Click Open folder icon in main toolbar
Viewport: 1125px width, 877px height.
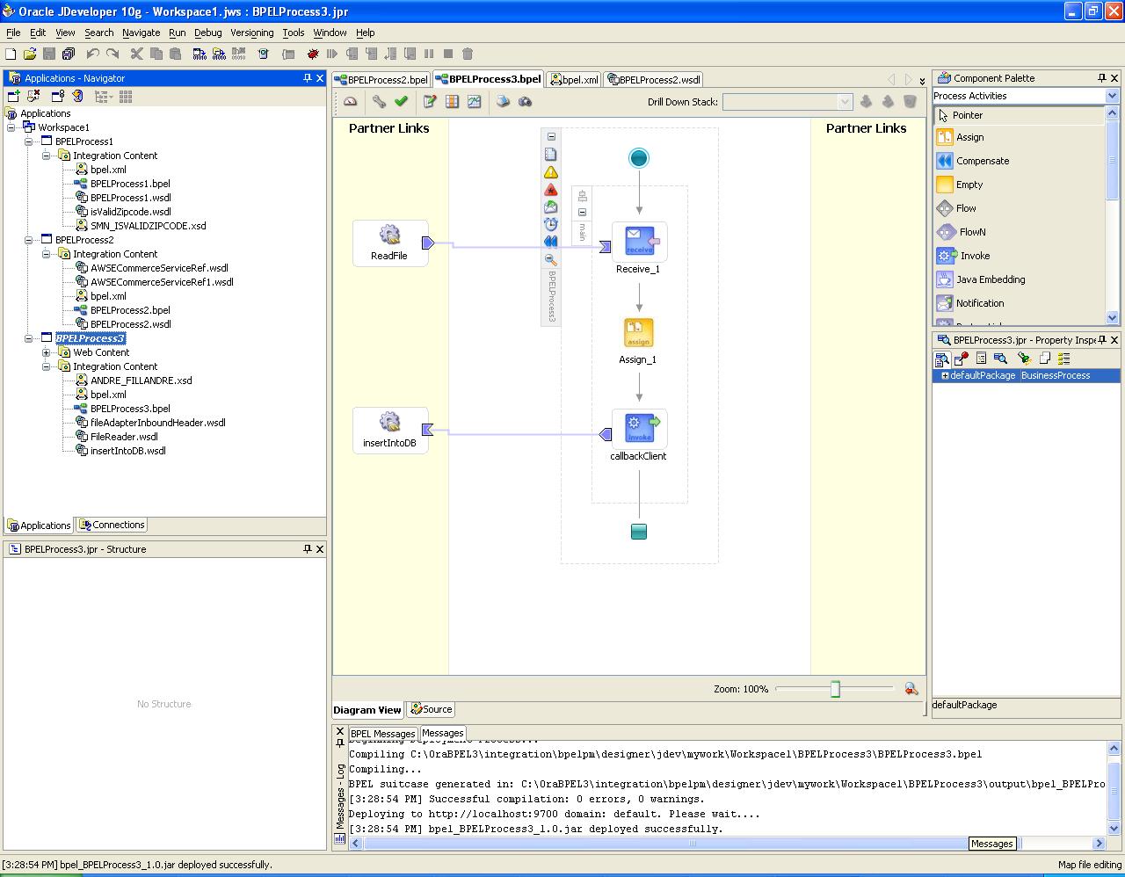pos(30,54)
